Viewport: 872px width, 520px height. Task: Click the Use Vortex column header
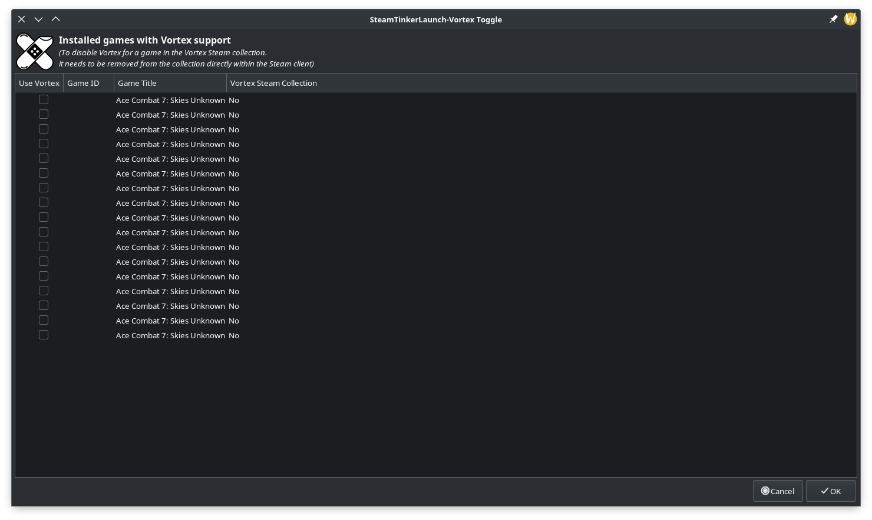(39, 83)
